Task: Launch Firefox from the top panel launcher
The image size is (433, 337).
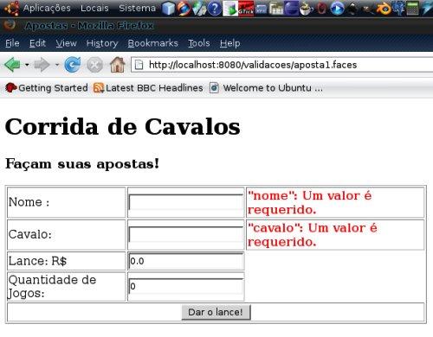Action: click(184, 8)
